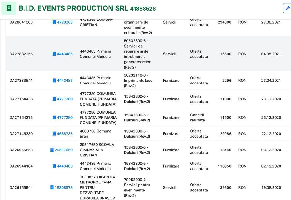Click building icon next to 18308578
Viewport: 291px width, 200px height.
[x=52, y=187]
